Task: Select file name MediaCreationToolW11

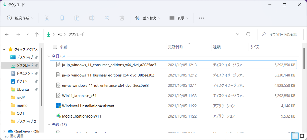Action: (82, 116)
